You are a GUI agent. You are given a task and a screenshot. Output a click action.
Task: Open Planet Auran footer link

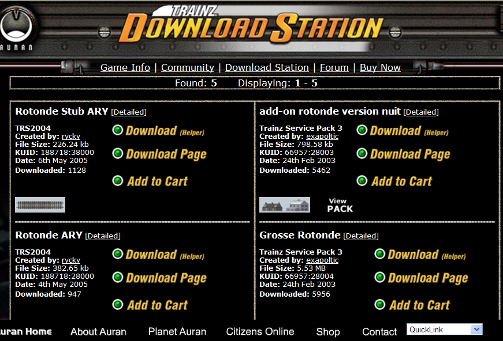pos(177,331)
